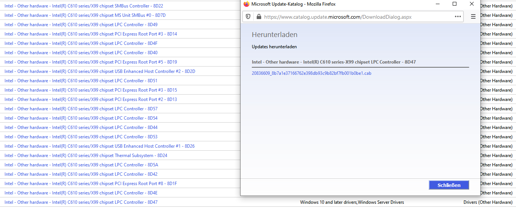
Task: Open Firefox hamburger menu
Action: [473, 17]
